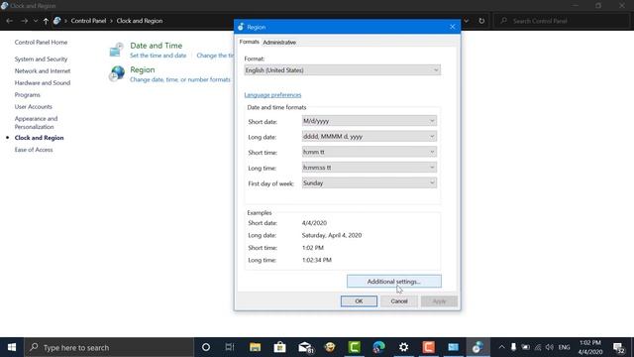634x357 pixels.
Task: Select the Control Panel taskbar icon
Action: [477, 347]
